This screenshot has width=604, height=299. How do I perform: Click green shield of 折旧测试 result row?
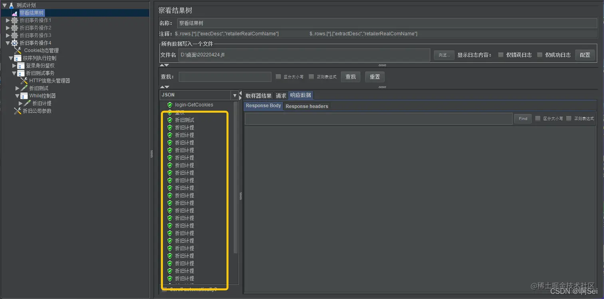point(170,120)
